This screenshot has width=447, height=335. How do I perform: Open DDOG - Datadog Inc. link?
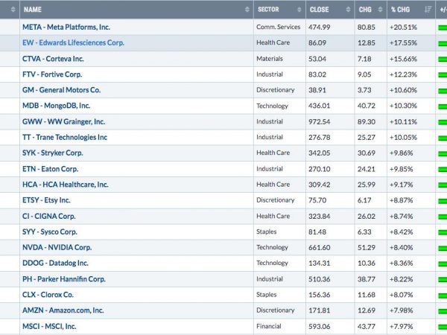coord(55,263)
